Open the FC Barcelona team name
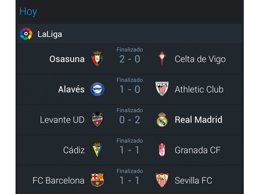Image resolution: width=259 pixels, height=194 pixels. click(59, 180)
